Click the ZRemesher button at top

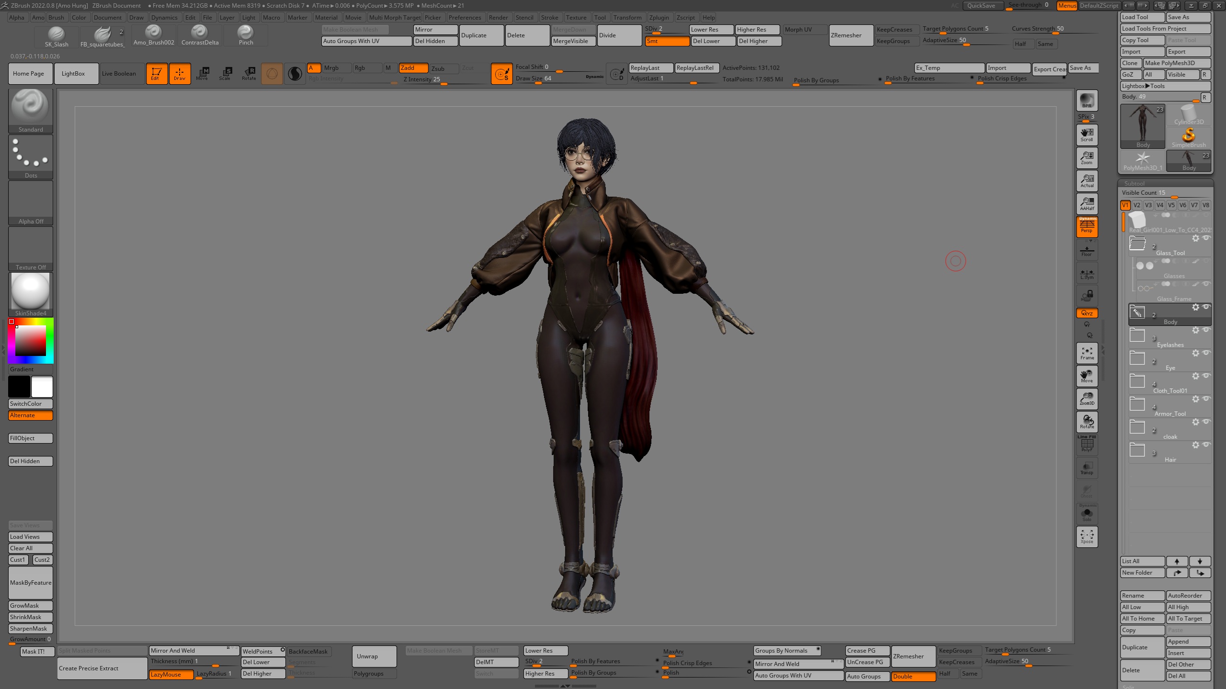[x=851, y=35]
